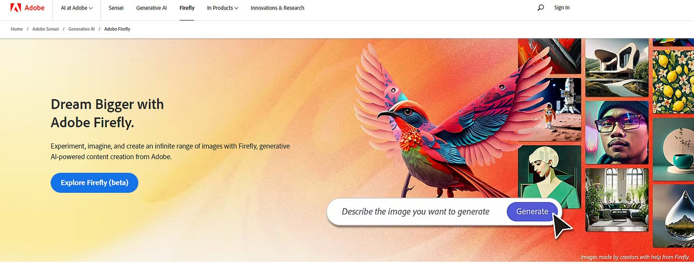Open the Sensei menu item
The height and width of the screenshot is (263, 694).
(116, 8)
